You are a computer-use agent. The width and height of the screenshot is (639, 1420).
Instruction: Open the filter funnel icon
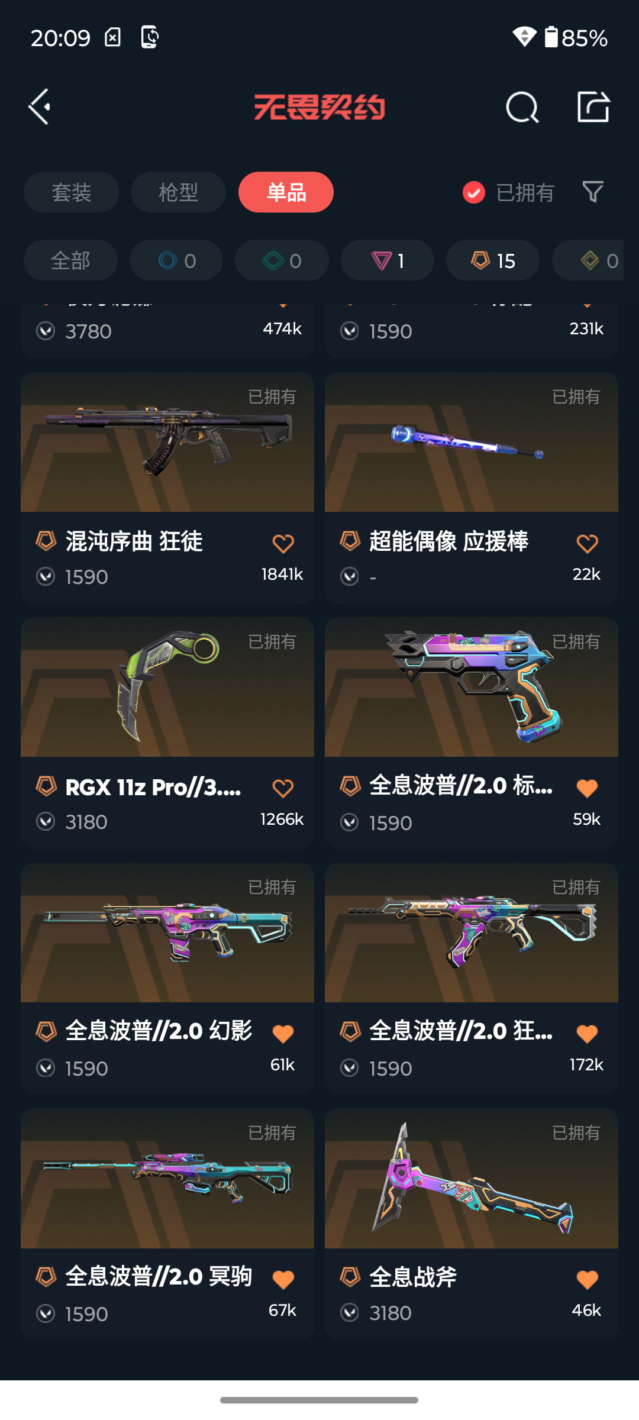tap(593, 192)
